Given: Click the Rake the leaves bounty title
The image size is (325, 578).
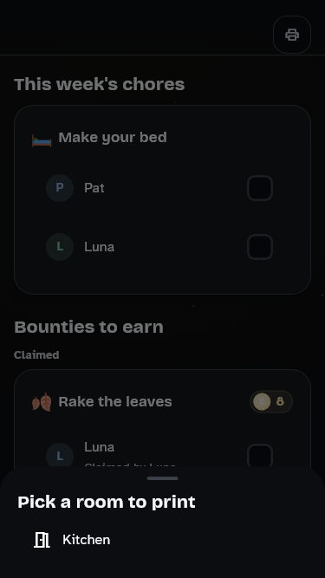Looking at the screenshot, I should (x=115, y=401).
